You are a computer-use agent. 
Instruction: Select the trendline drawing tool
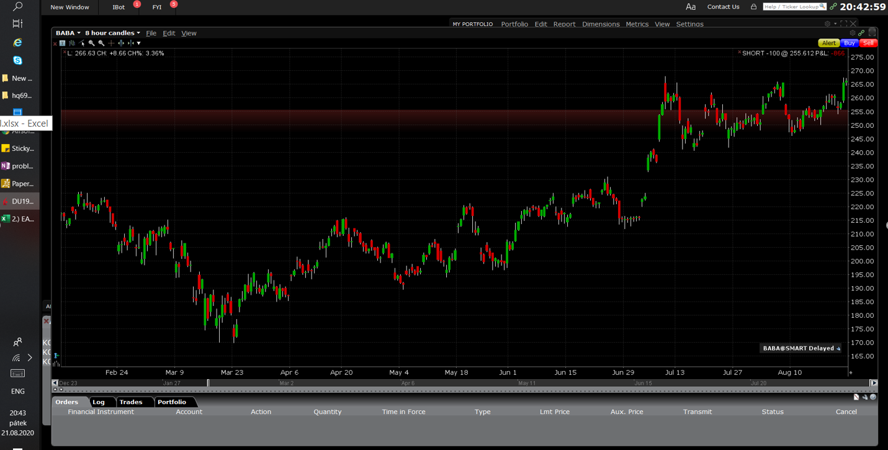(81, 43)
